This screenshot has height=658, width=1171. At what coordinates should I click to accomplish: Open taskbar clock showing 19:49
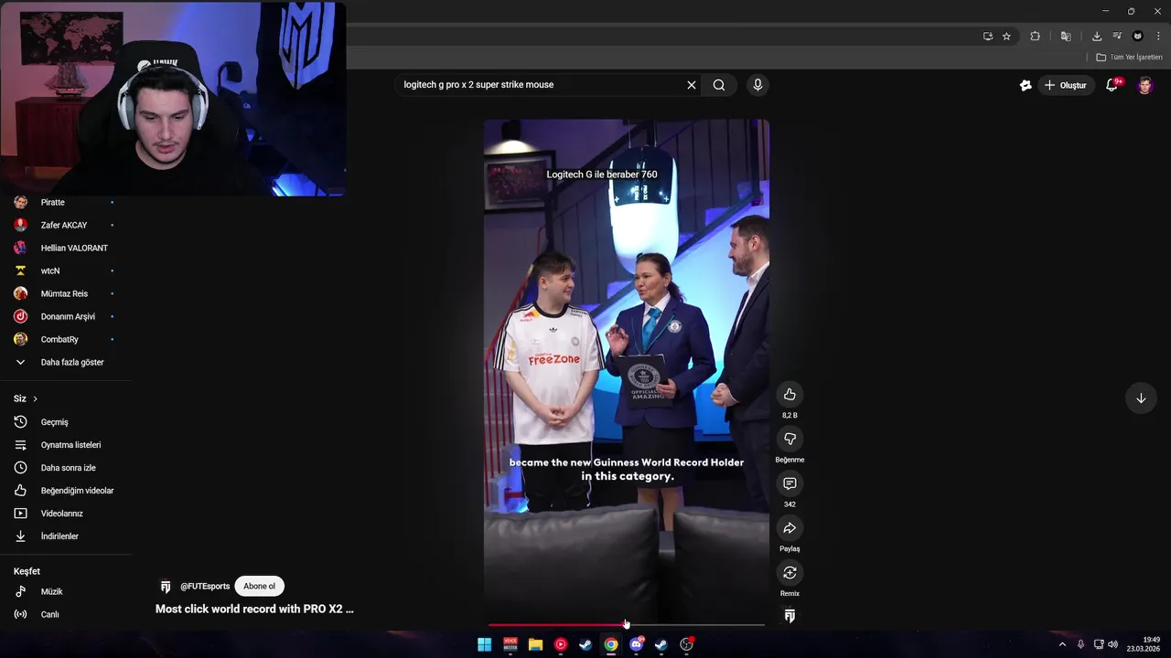(1144, 644)
